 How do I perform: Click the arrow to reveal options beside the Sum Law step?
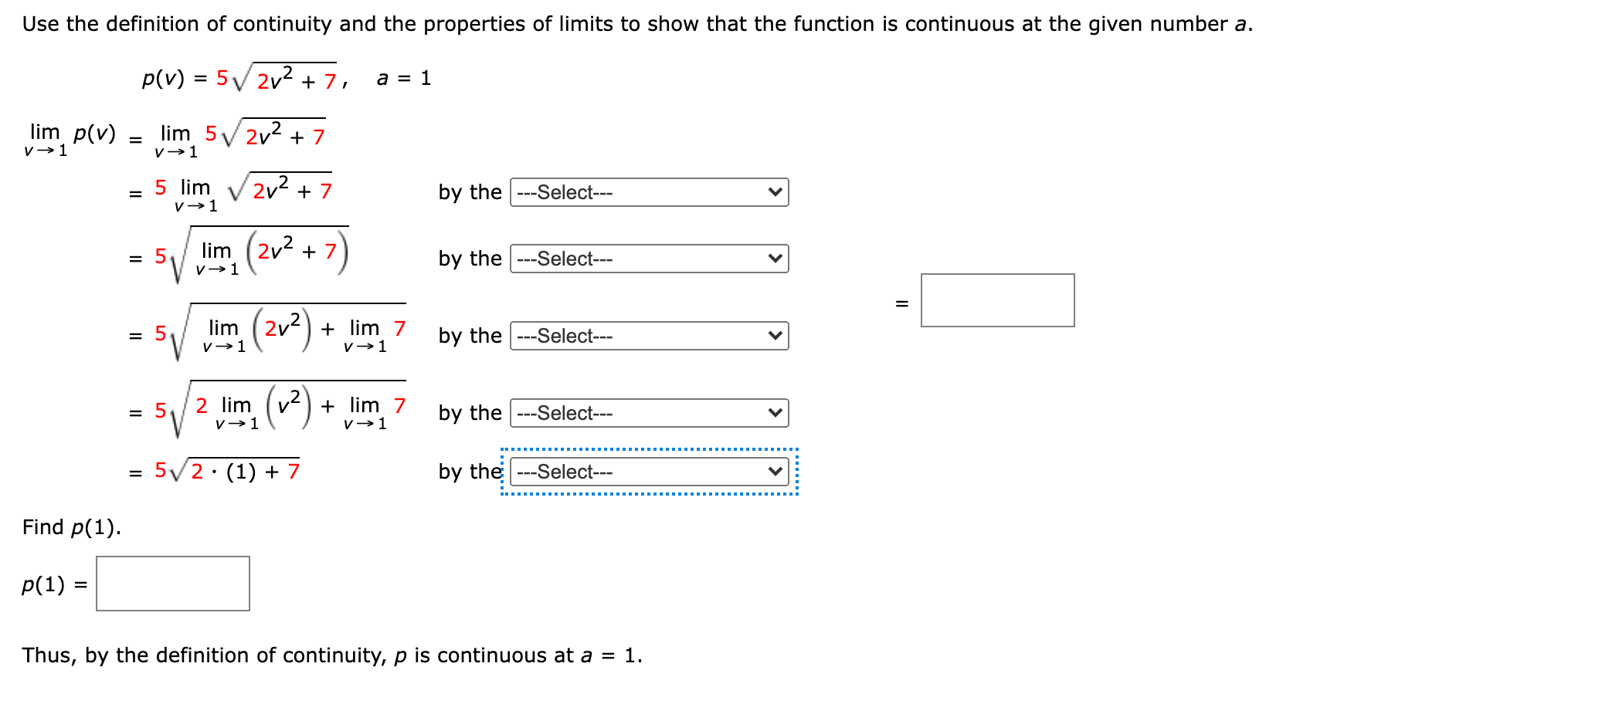click(776, 337)
